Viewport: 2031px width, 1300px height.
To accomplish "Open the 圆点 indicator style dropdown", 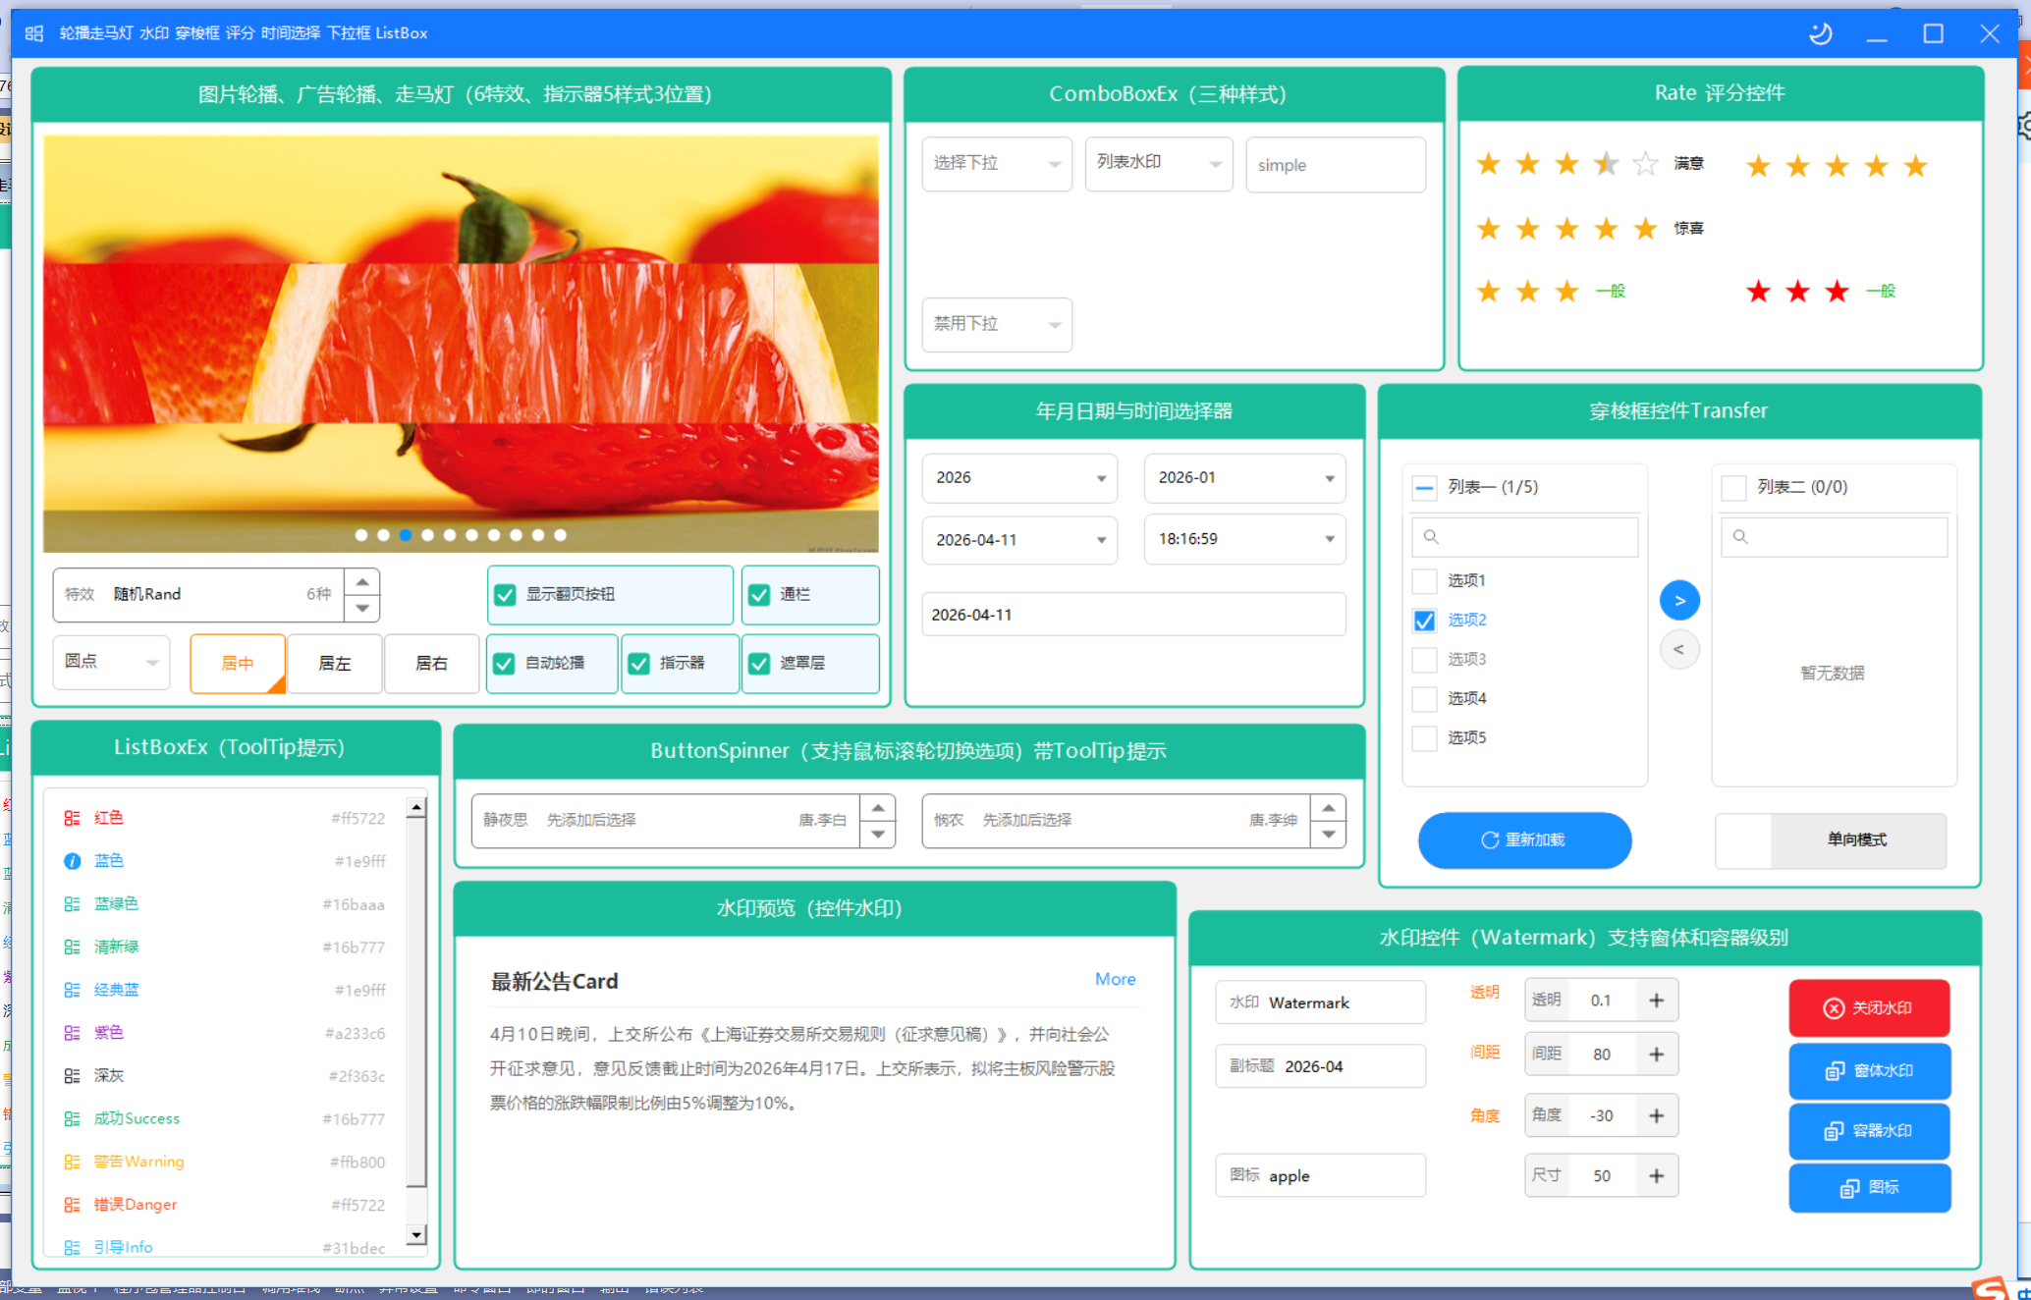I will (x=111, y=663).
